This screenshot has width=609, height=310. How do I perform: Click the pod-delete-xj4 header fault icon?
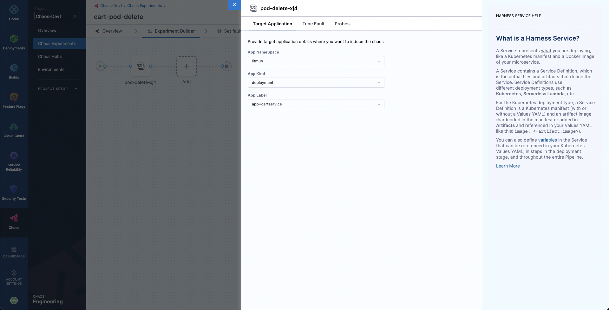coord(253,8)
